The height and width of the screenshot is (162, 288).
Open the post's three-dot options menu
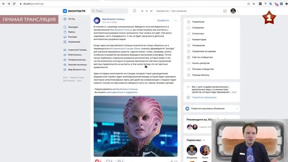pyautogui.click(x=175, y=20)
